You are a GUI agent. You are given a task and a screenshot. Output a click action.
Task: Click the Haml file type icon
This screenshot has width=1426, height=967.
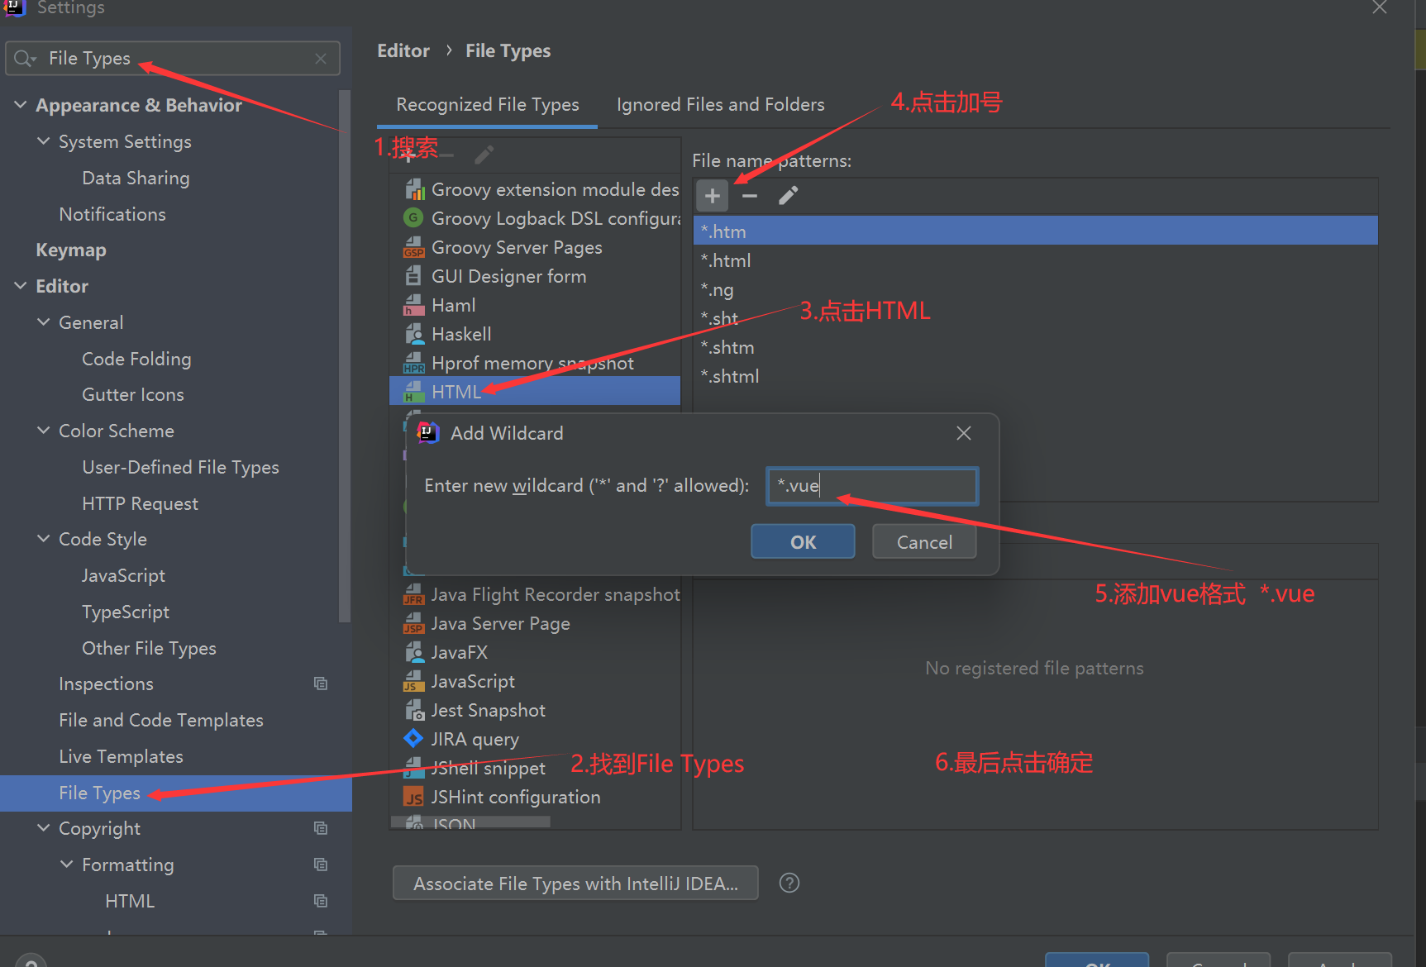point(413,305)
